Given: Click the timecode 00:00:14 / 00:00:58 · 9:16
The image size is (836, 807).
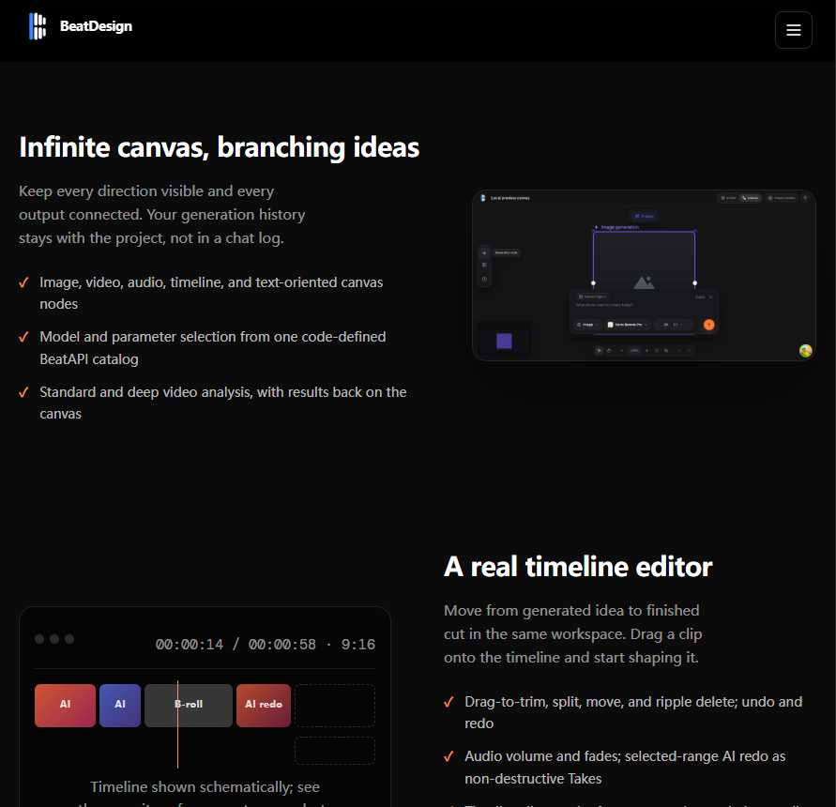Looking at the screenshot, I should [x=265, y=645].
